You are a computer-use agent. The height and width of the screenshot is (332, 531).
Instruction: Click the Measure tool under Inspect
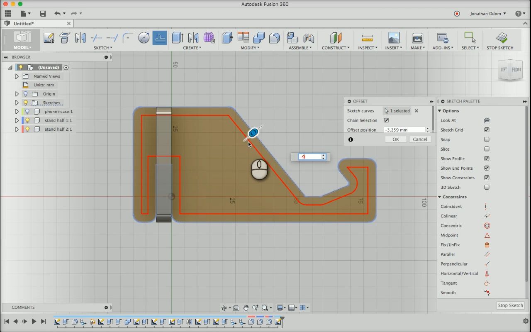tap(367, 38)
